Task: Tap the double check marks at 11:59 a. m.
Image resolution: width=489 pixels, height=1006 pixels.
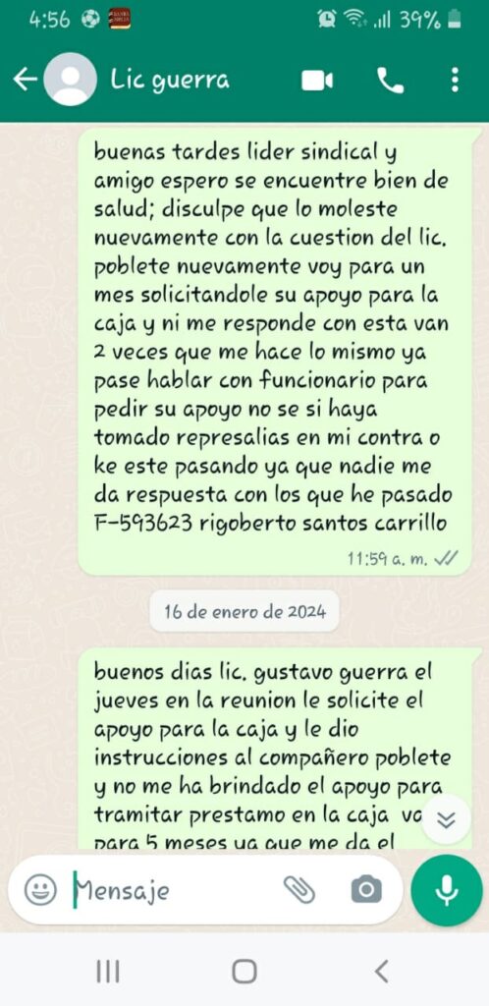Action: (446, 559)
